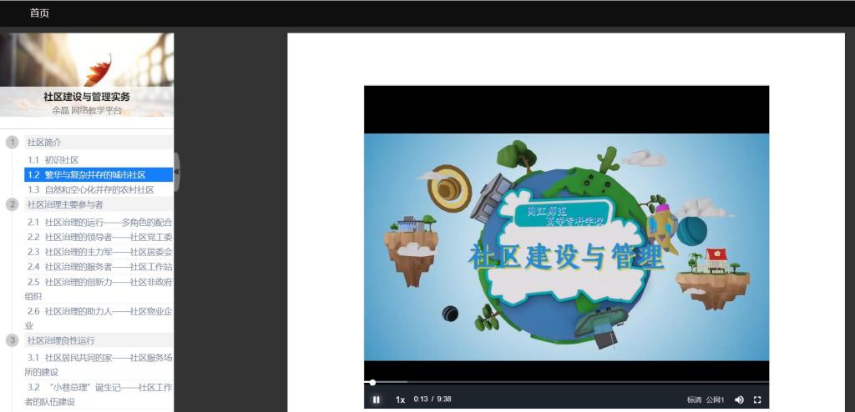Screen dimensions: 855x412
Task: Open the 1x playback speed menu
Action: point(400,399)
